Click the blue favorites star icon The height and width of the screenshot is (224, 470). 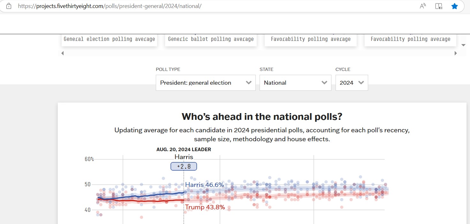pos(454,6)
